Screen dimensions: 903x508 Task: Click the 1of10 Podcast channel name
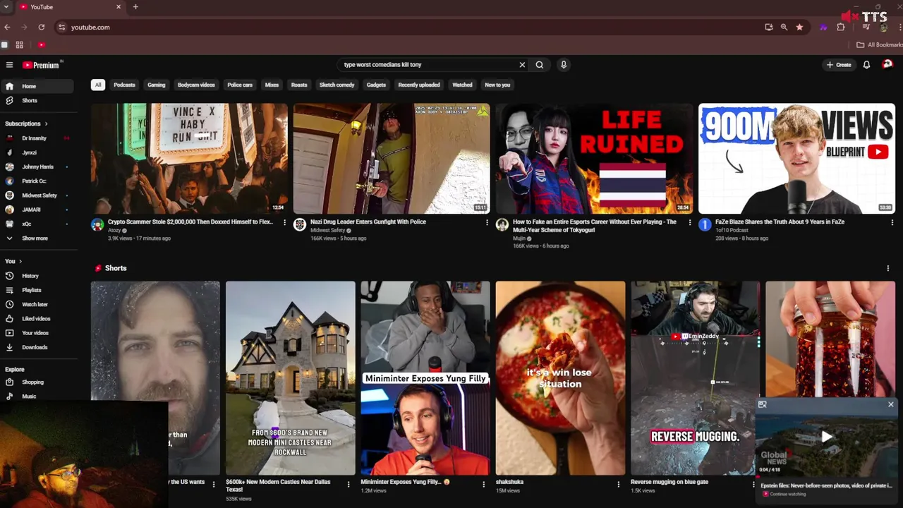click(x=732, y=230)
